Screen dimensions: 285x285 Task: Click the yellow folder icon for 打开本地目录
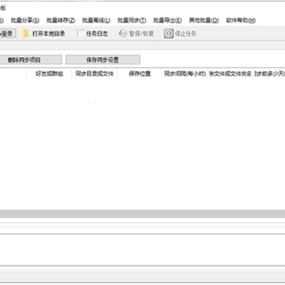(25, 34)
